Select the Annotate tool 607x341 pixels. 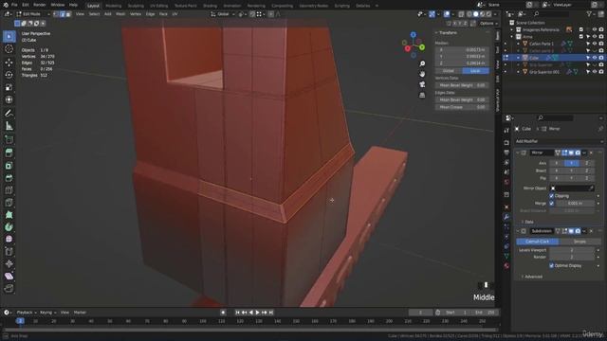[9, 114]
